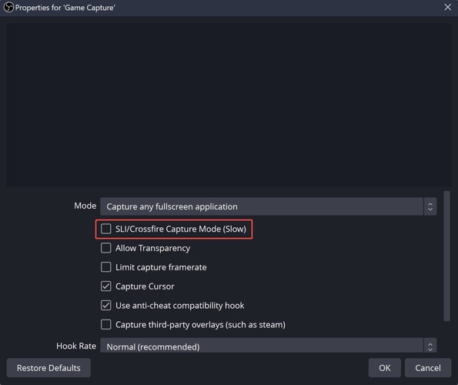Toggle Allow Transparency checkbox
This screenshot has height=385, width=458.
(105, 248)
